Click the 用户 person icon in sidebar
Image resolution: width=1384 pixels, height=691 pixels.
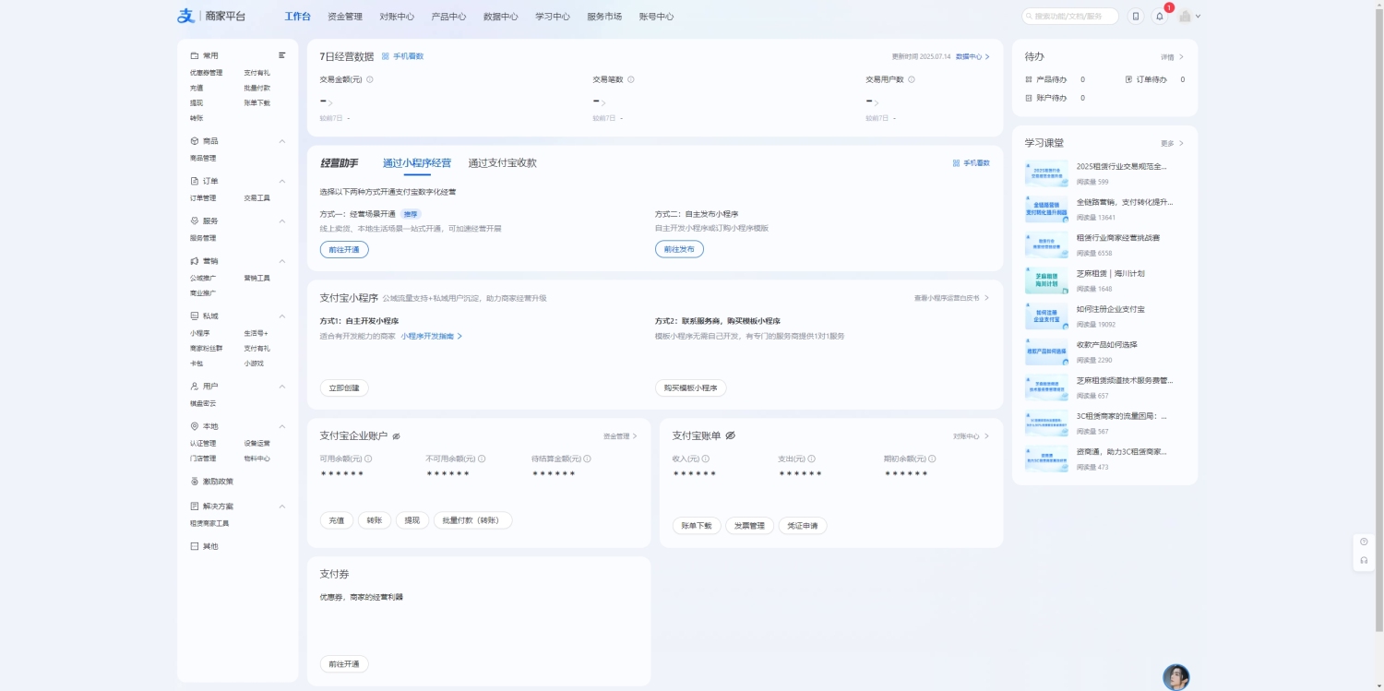pyautogui.click(x=195, y=386)
